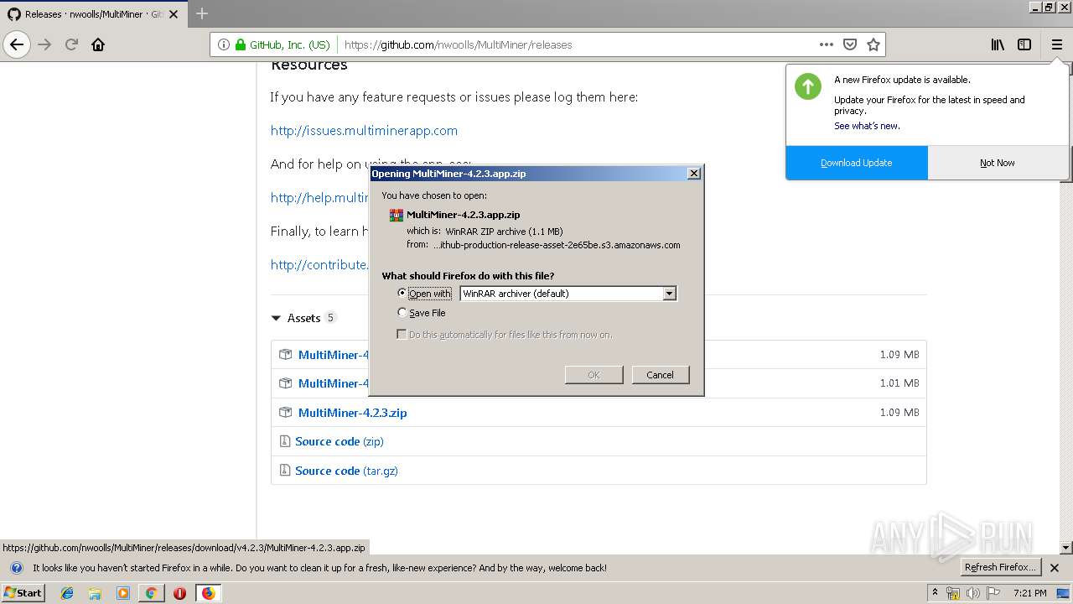Download Source code (zip)

point(340,441)
